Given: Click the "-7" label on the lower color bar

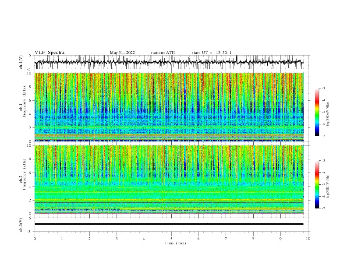Looking at the screenshot, I should point(323,208).
